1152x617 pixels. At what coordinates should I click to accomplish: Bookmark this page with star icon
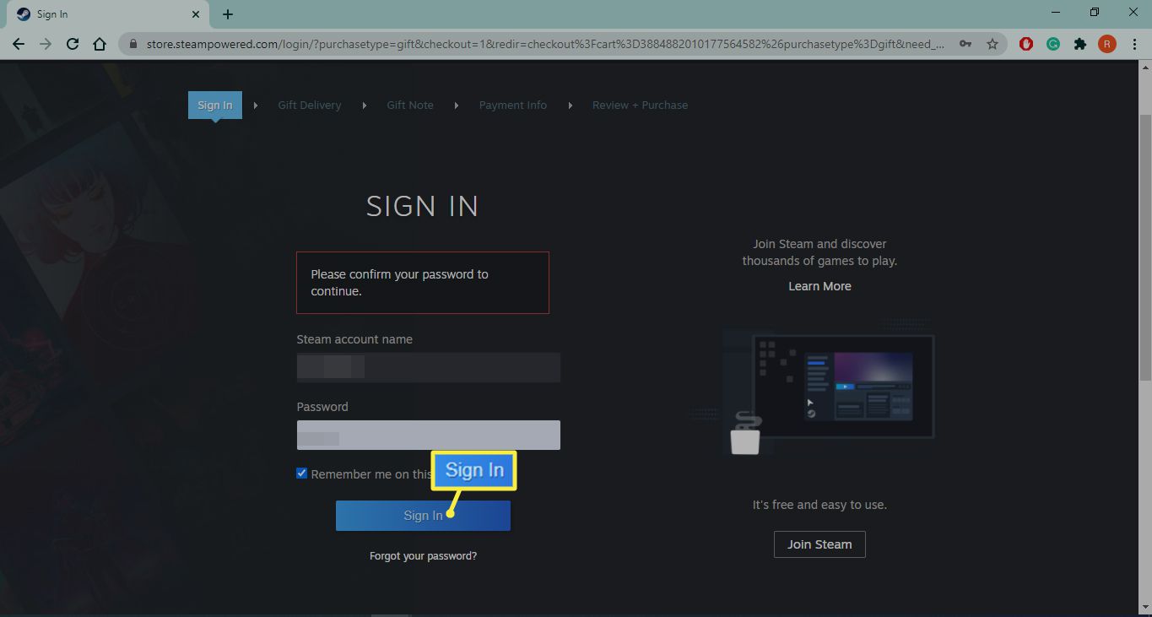[992, 44]
